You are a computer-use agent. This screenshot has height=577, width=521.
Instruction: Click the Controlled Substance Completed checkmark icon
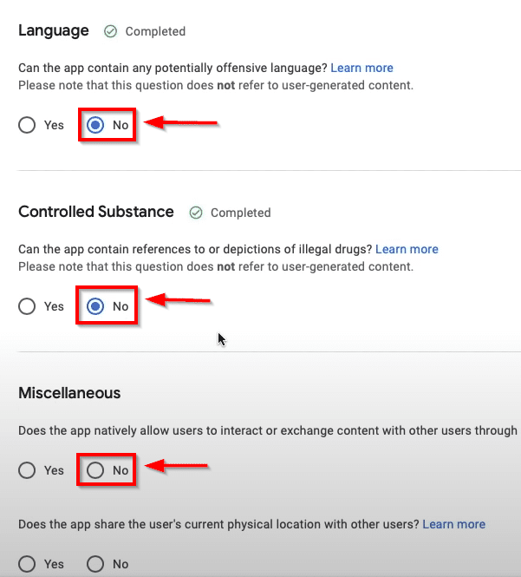196,213
